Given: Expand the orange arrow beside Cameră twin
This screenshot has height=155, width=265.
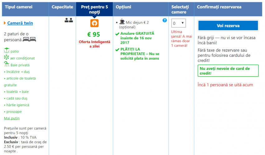Looking at the screenshot, I should click(5, 23).
